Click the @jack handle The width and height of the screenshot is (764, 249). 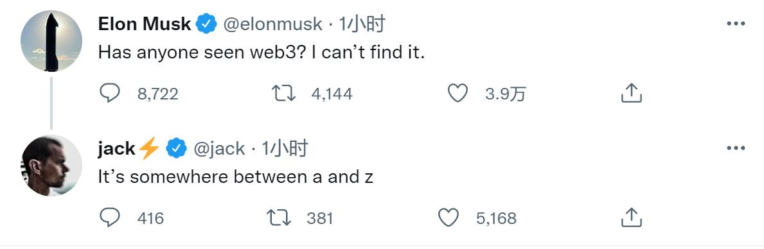[219, 148]
